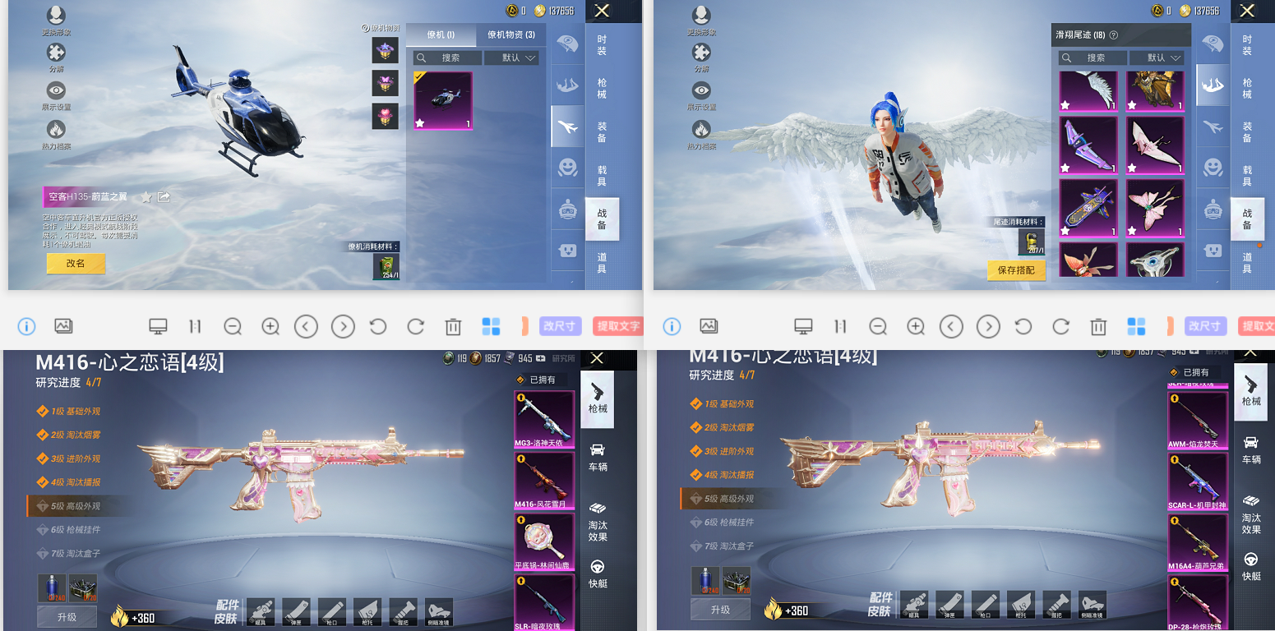Toggle 展示设置 eye icon on winged character screen
Viewport: 1275px width, 631px height.
tap(701, 90)
